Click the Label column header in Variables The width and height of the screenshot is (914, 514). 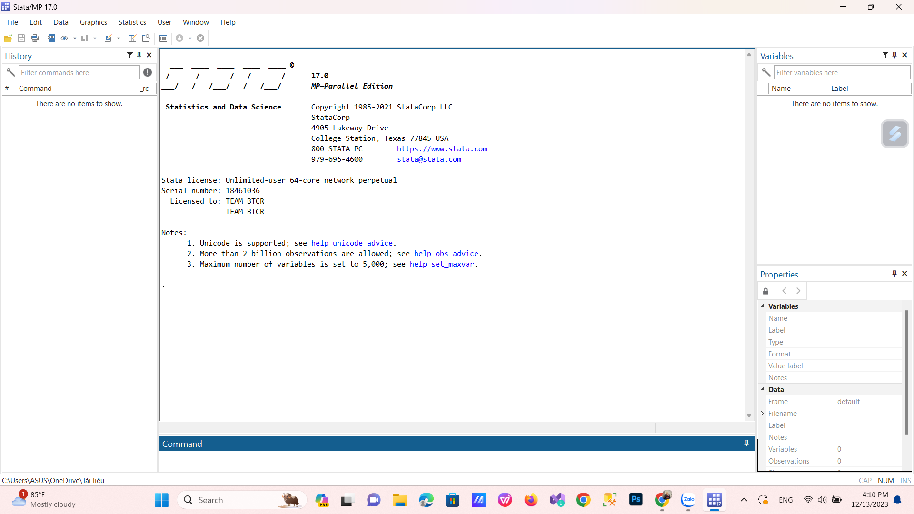pos(869,88)
